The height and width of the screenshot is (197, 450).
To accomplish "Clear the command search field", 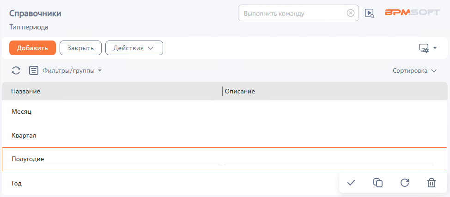I will [351, 13].
